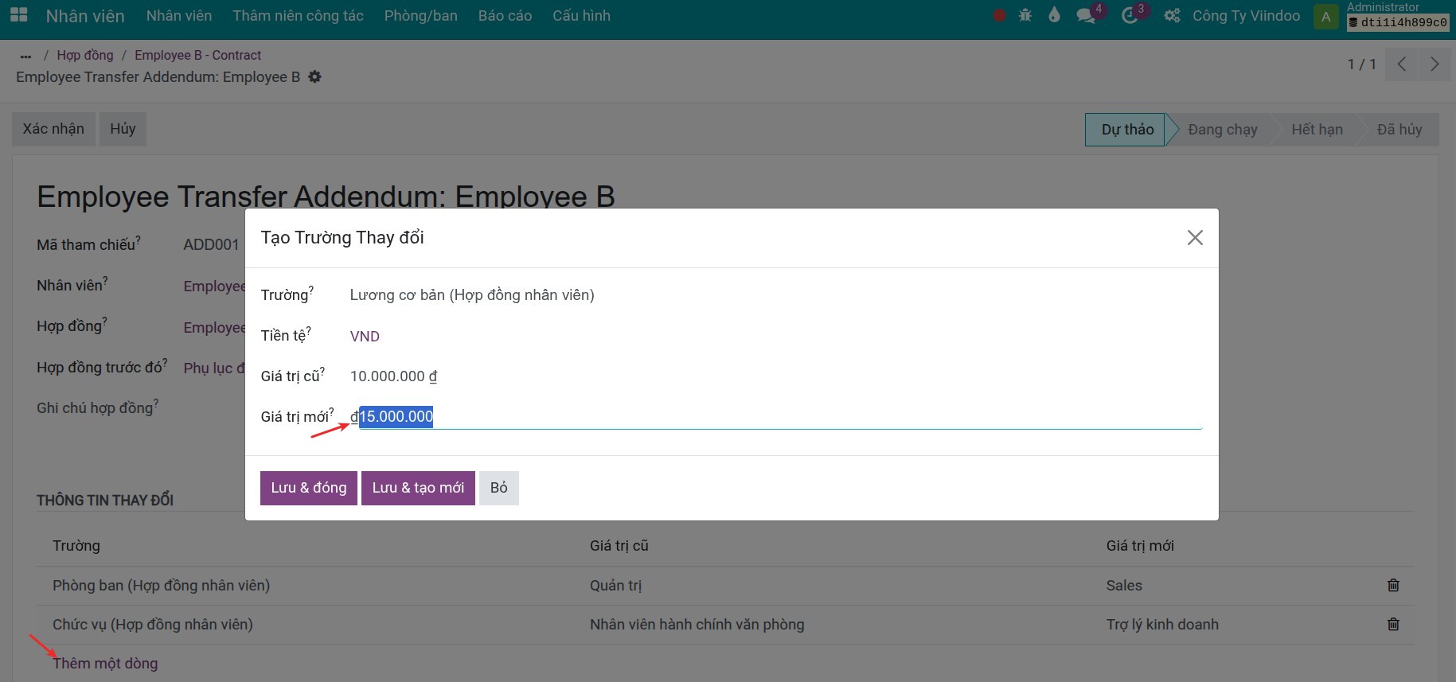Screen dimensions: 1456x682
Task: Click the red recording dot icon
Action: pos(999,15)
